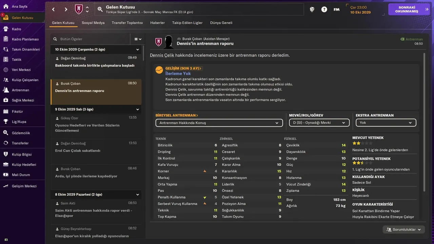
Task: Open the Bireysel Antrenman dropdown
Action: click(x=219, y=123)
